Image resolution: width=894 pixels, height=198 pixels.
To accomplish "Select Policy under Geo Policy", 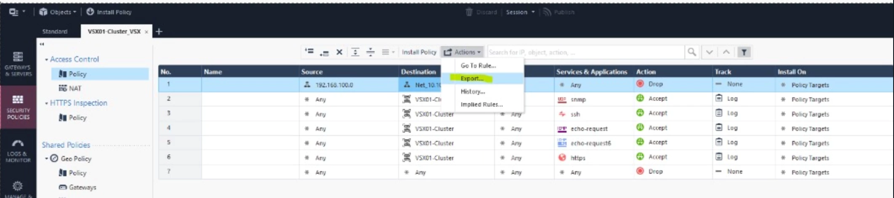I will click(72, 173).
